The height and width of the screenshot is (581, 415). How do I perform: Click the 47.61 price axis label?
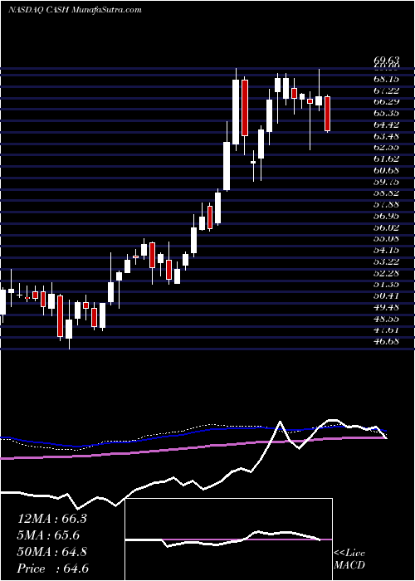tap(385, 330)
